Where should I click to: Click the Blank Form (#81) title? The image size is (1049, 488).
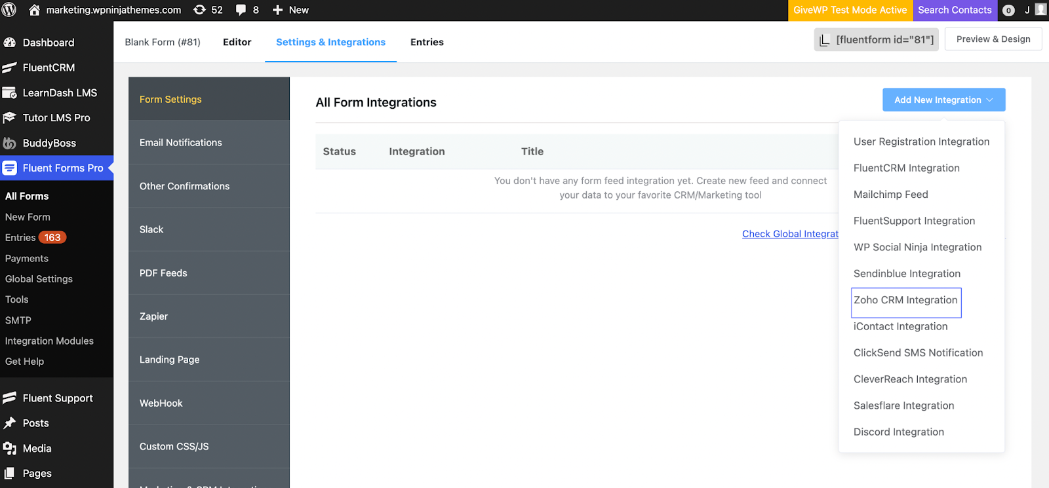(163, 42)
